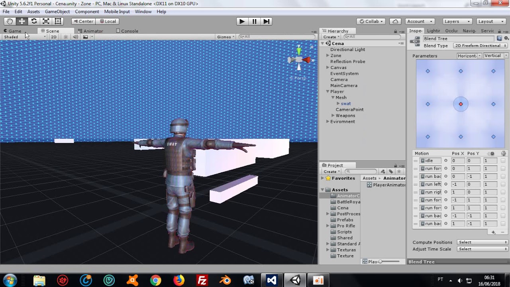Switch to the Console tab
Viewport: 510px width, 287px height.
click(x=127, y=31)
